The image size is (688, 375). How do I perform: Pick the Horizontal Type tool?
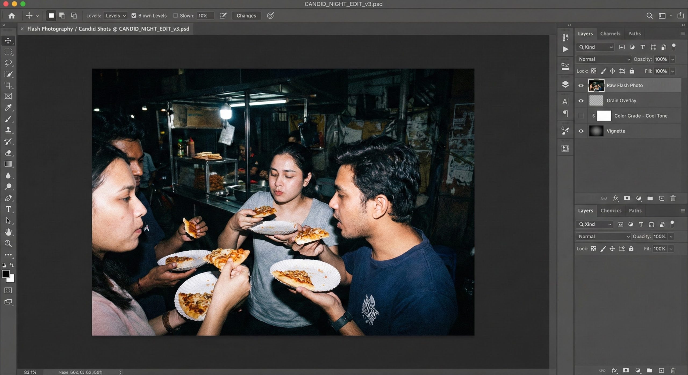click(x=8, y=209)
